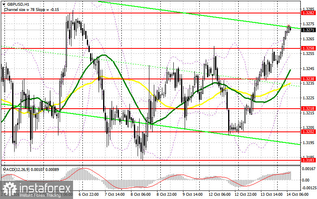Click the '7 Oct 14:00' time axis label
This screenshot has width=317, height=199.
pos(114,195)
